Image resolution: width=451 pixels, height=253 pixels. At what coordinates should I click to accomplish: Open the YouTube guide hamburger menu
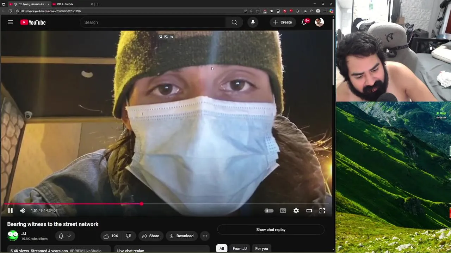tap(11, 22)
